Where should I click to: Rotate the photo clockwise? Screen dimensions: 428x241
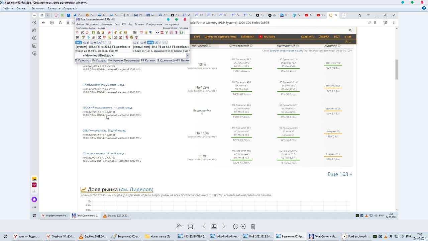pos(243,226)
